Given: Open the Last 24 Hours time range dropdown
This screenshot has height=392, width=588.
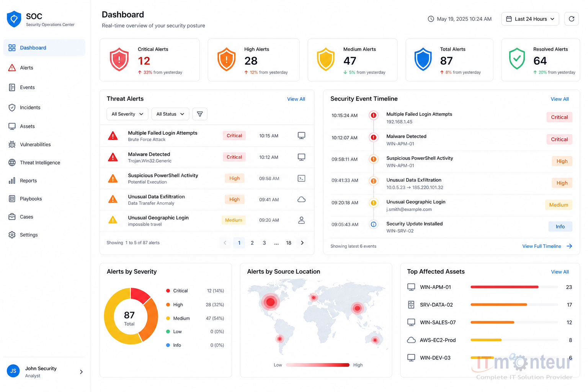Looking at the screenshot, I should [x=530, y=19].
